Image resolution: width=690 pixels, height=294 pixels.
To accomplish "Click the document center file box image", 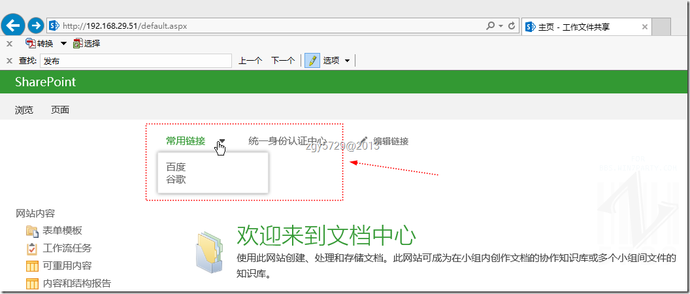I will 209,252.
